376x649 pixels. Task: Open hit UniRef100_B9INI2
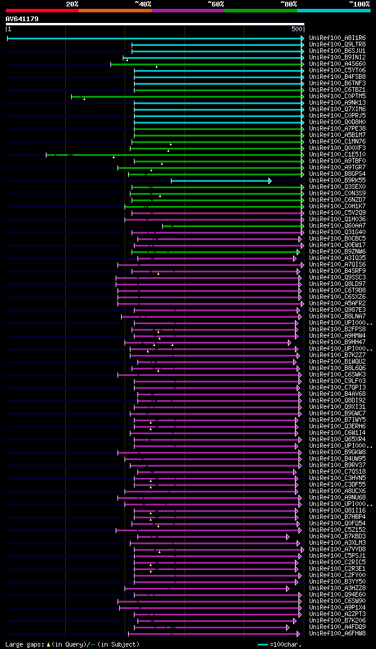pos(337,58)
